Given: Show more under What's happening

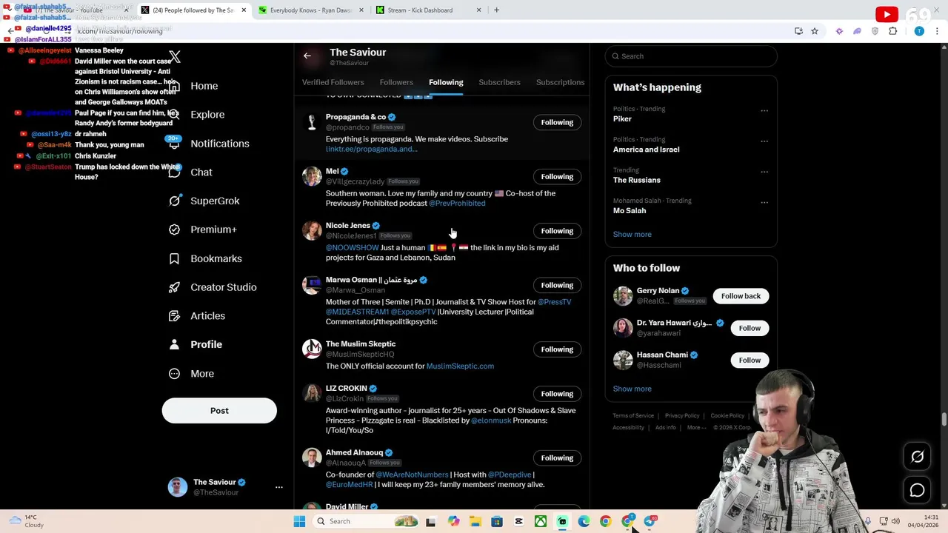Looking at the screenshot, I should point(632,234).
